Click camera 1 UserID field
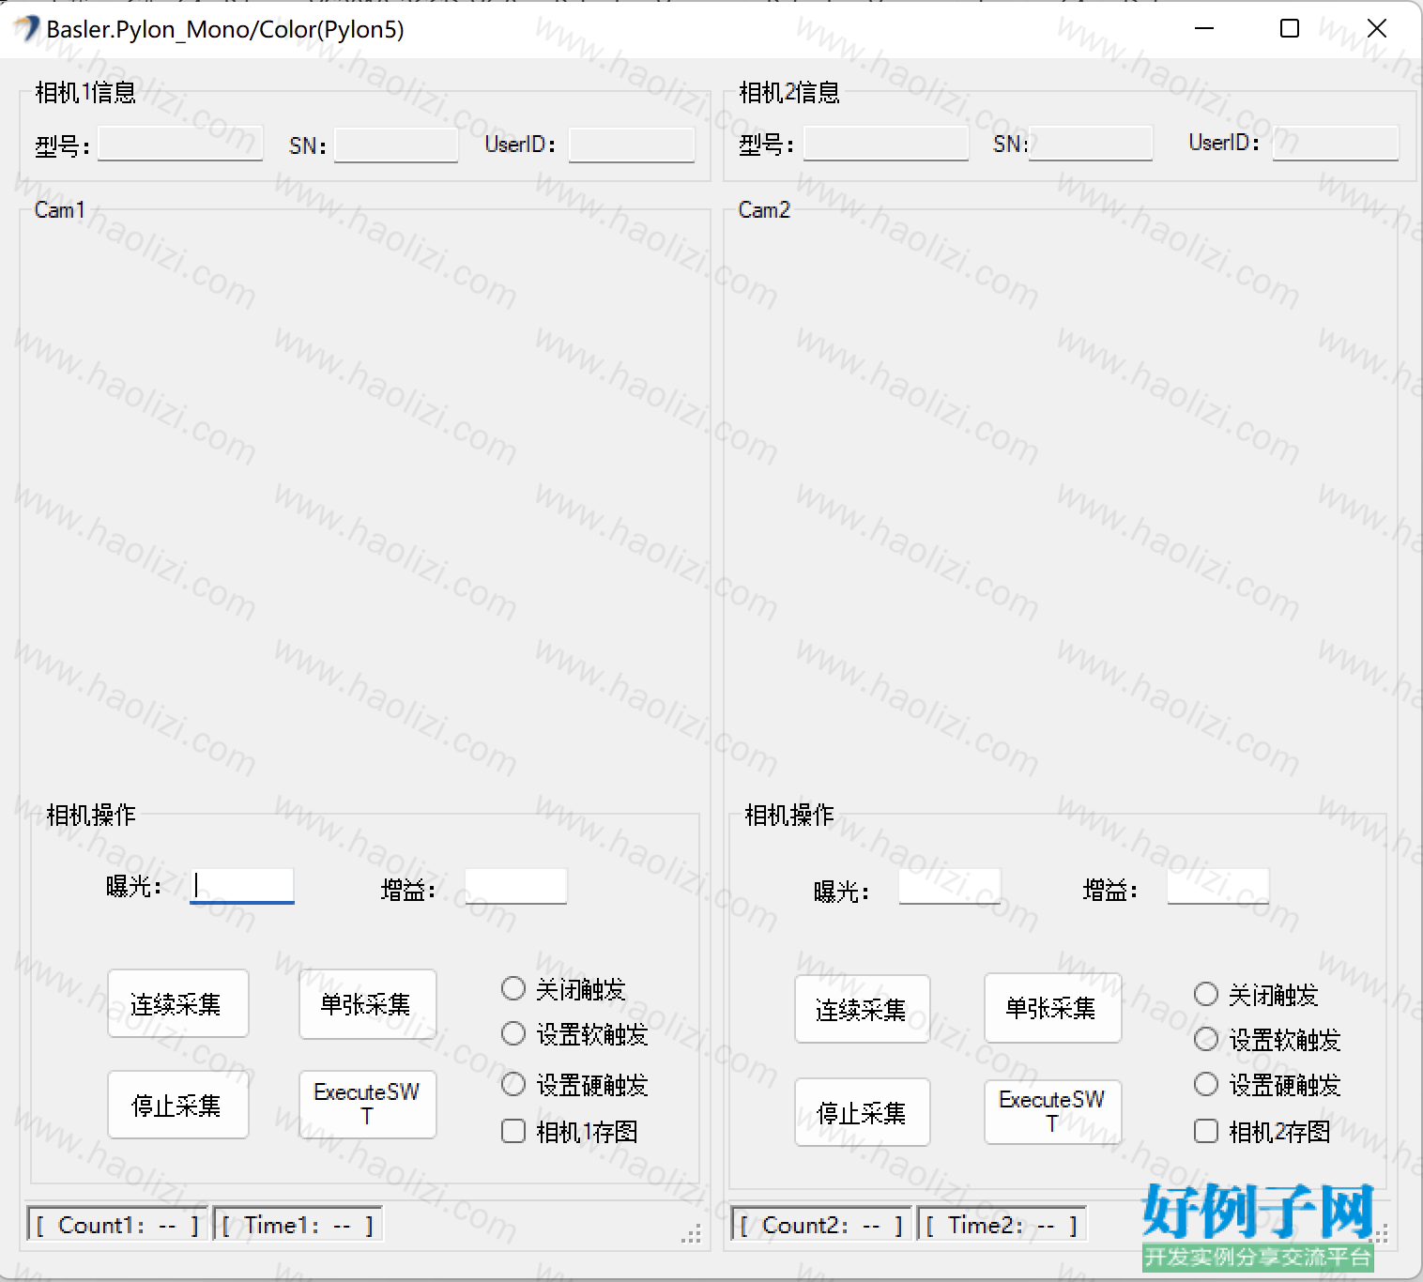The width and height of the screenshot is (1423, 1282). tap(632, 145)
